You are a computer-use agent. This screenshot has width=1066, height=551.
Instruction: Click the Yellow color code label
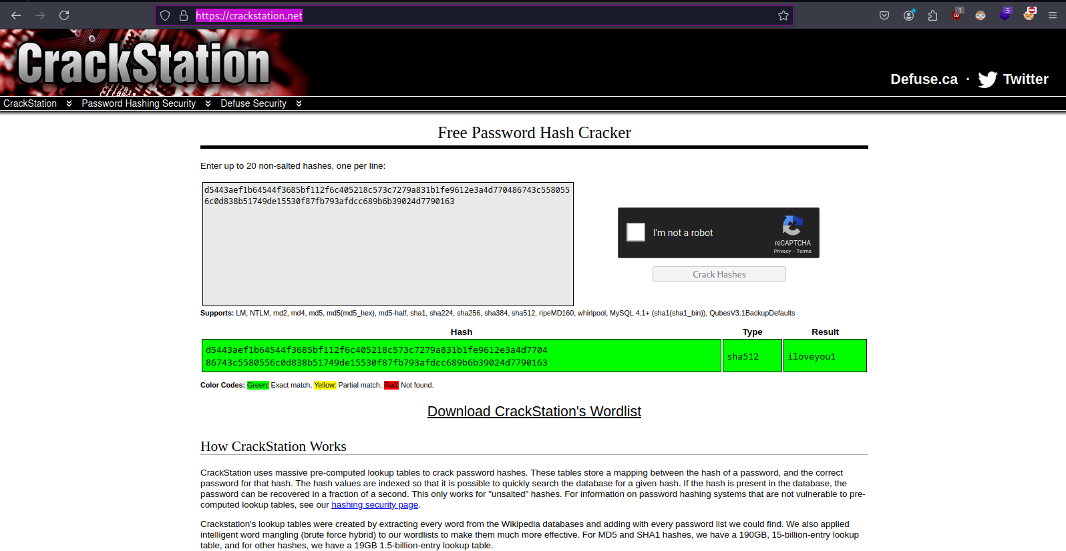[x=325, y=385]
